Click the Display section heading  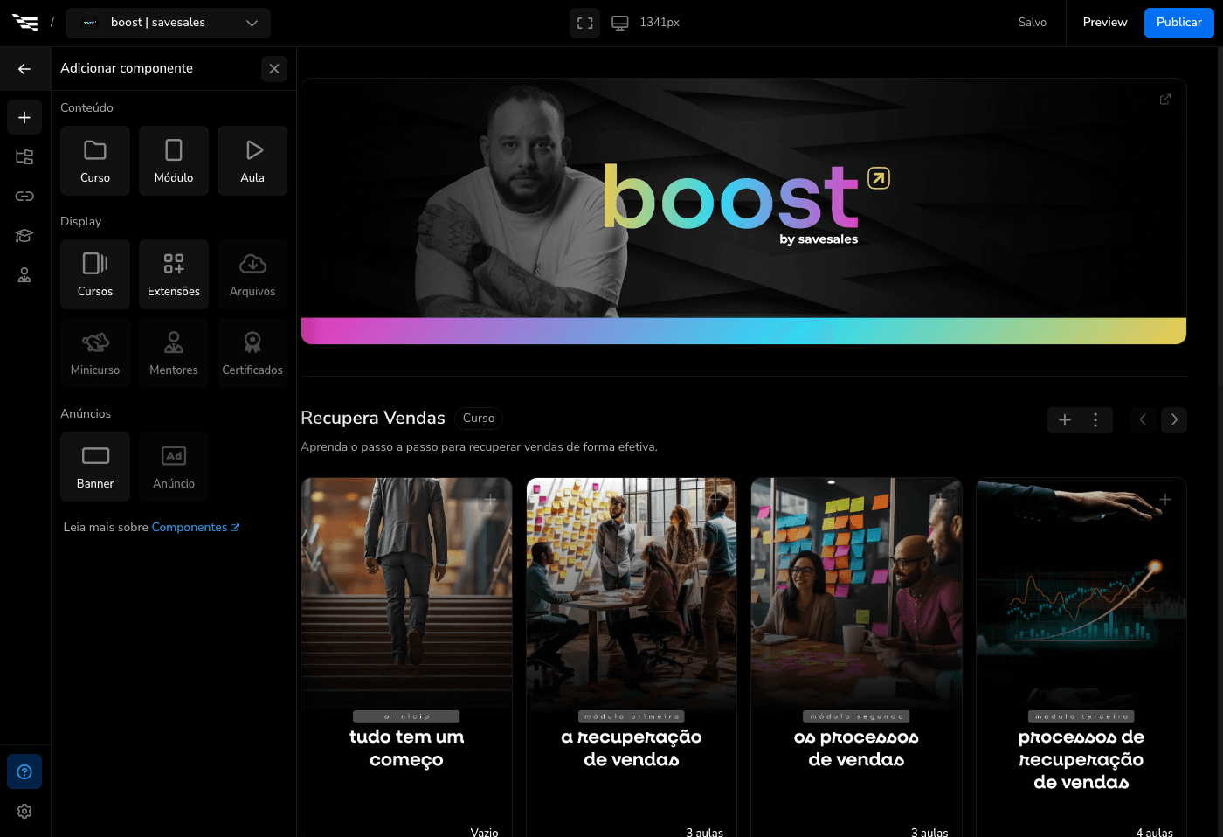[80, 221]
